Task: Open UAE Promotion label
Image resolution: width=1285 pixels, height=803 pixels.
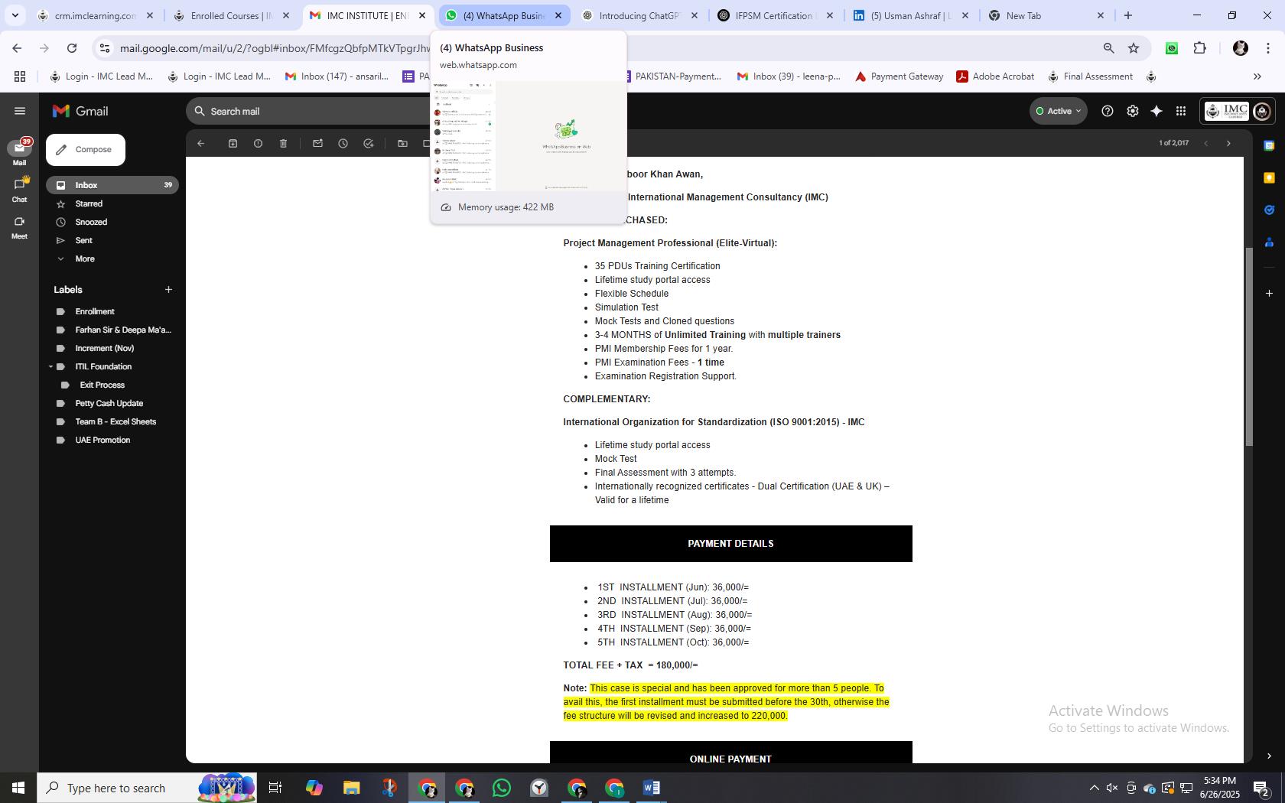Action: (x=112, y=440)
